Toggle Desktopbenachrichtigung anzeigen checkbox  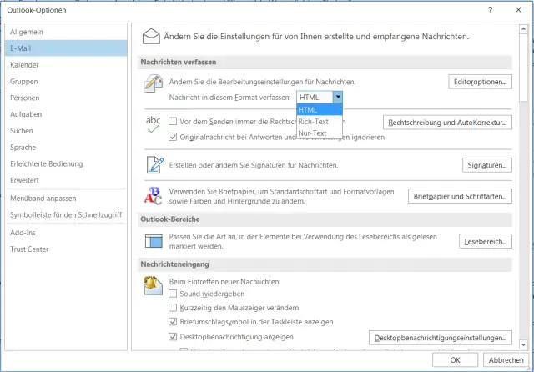[x=173, y=337]
